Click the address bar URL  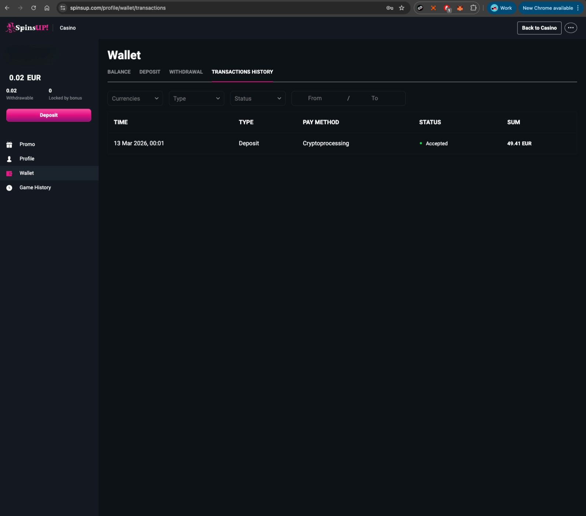118,8
